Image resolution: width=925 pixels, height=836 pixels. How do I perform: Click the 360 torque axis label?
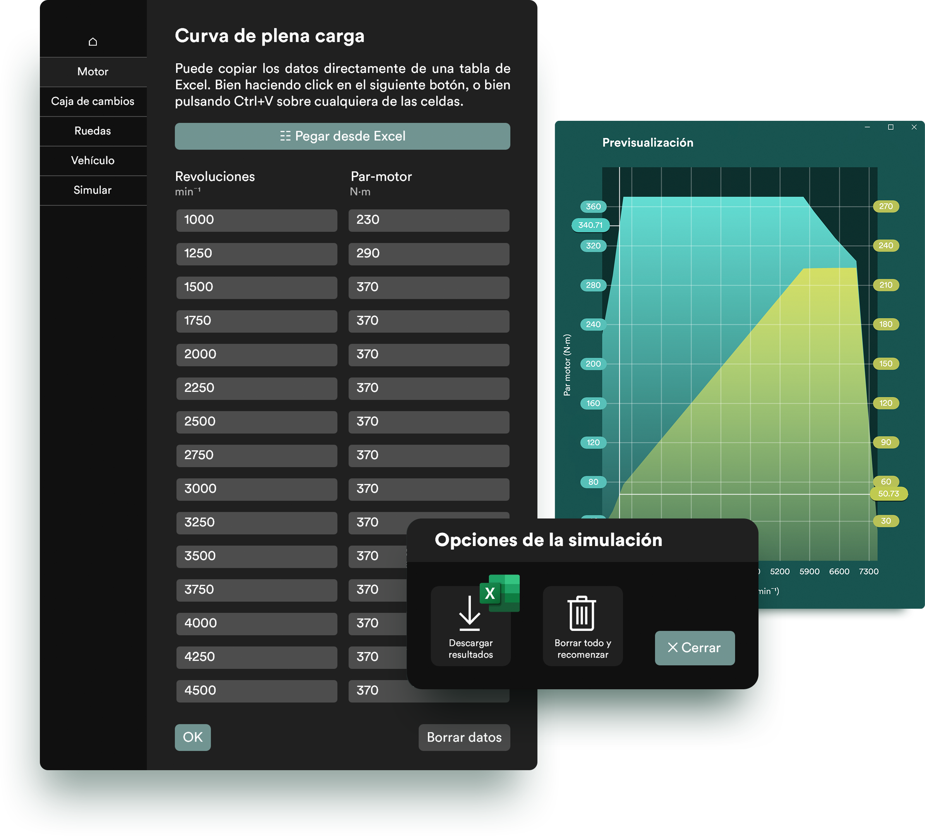(593, 206)
